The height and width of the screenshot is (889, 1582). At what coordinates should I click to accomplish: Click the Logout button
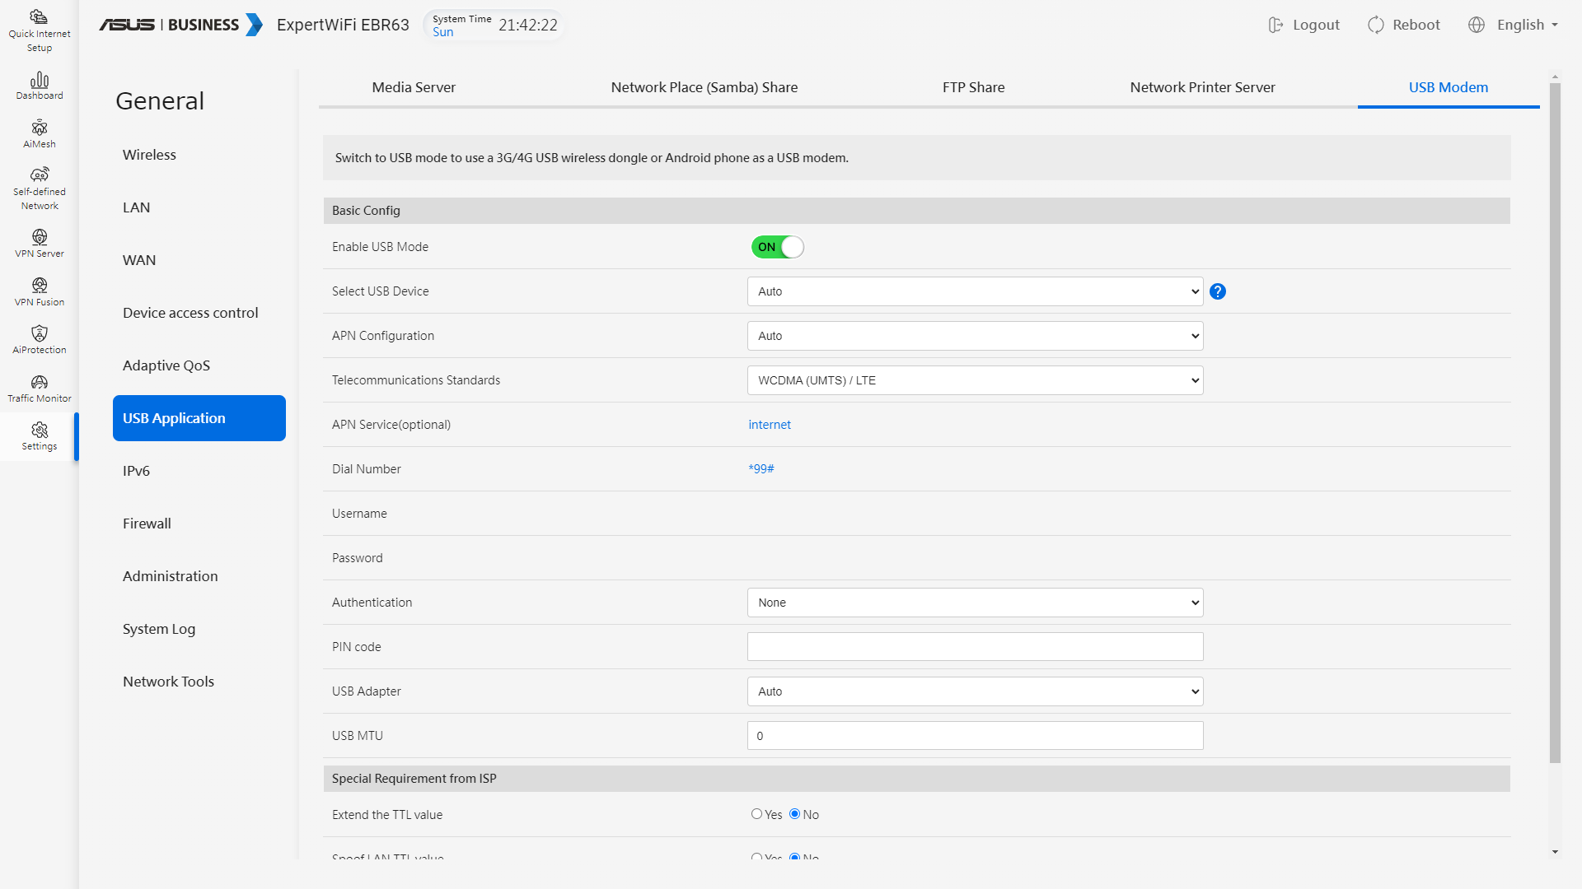[x=1304, y=25]
